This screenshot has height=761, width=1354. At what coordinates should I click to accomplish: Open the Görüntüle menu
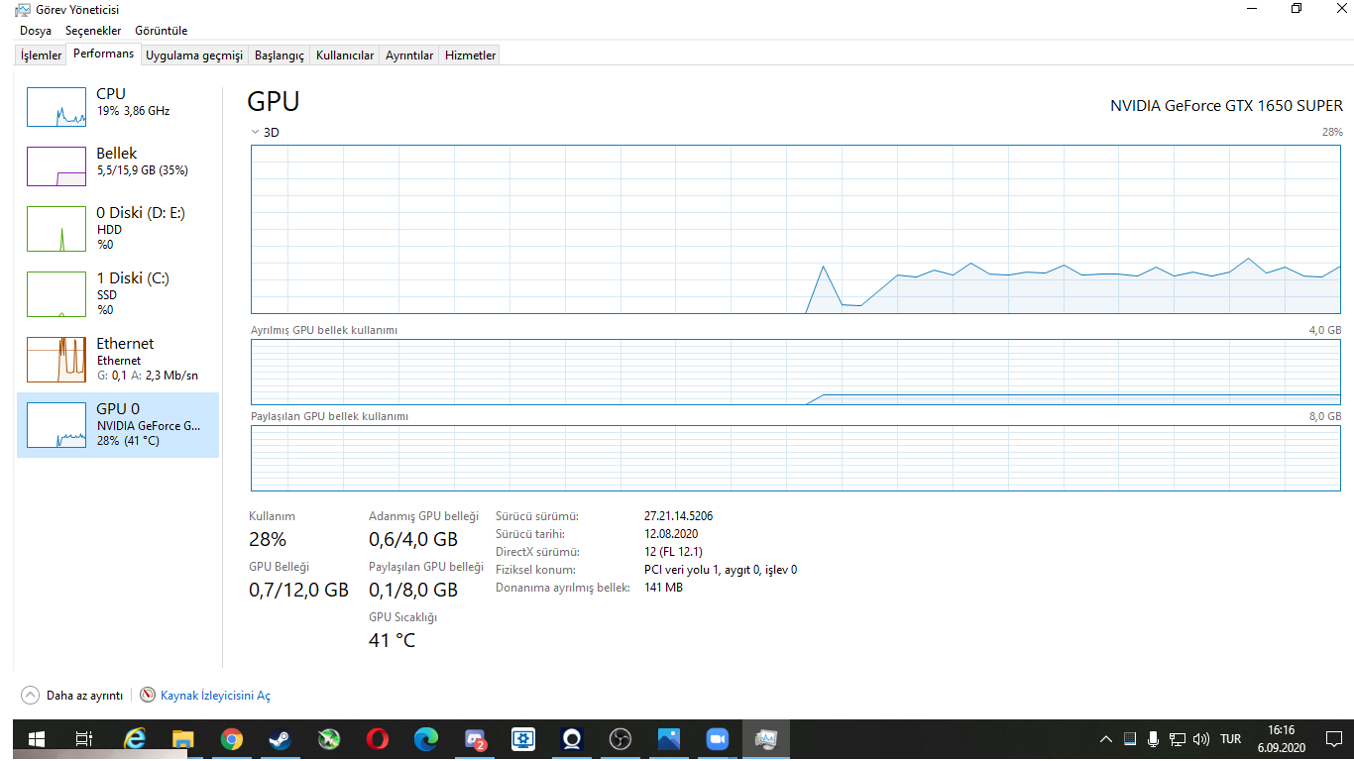click(160, 31)
